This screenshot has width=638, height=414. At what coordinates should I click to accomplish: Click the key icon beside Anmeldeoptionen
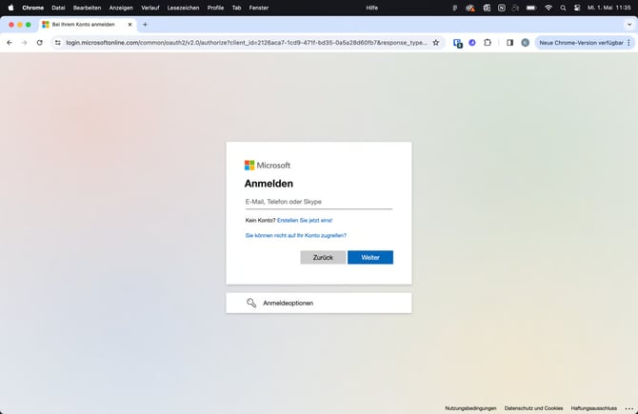pyautogui.click(x=251, y=303)
